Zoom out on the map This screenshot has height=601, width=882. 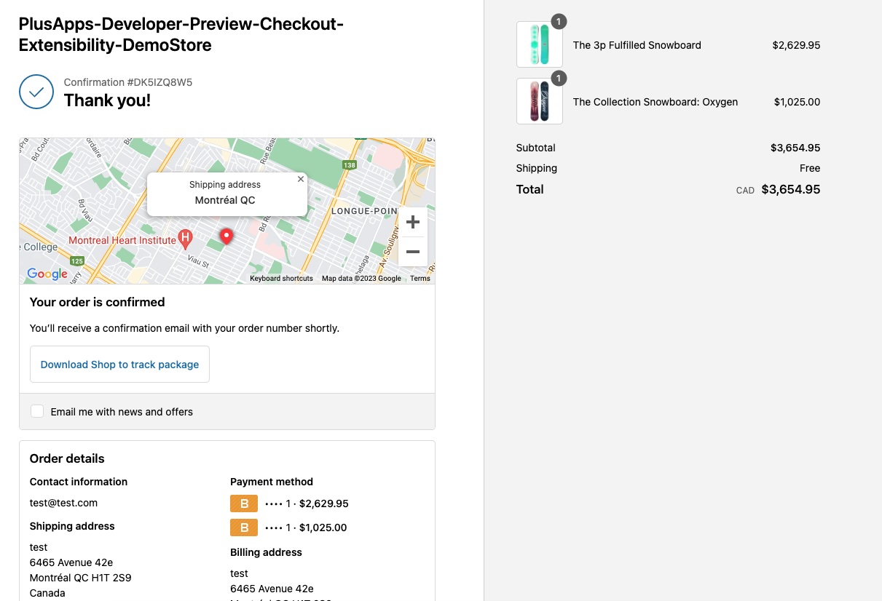pos(412,252)
